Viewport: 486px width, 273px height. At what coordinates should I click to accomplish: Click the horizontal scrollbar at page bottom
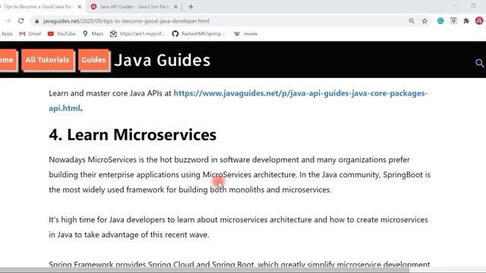click(x=204, y=270)
